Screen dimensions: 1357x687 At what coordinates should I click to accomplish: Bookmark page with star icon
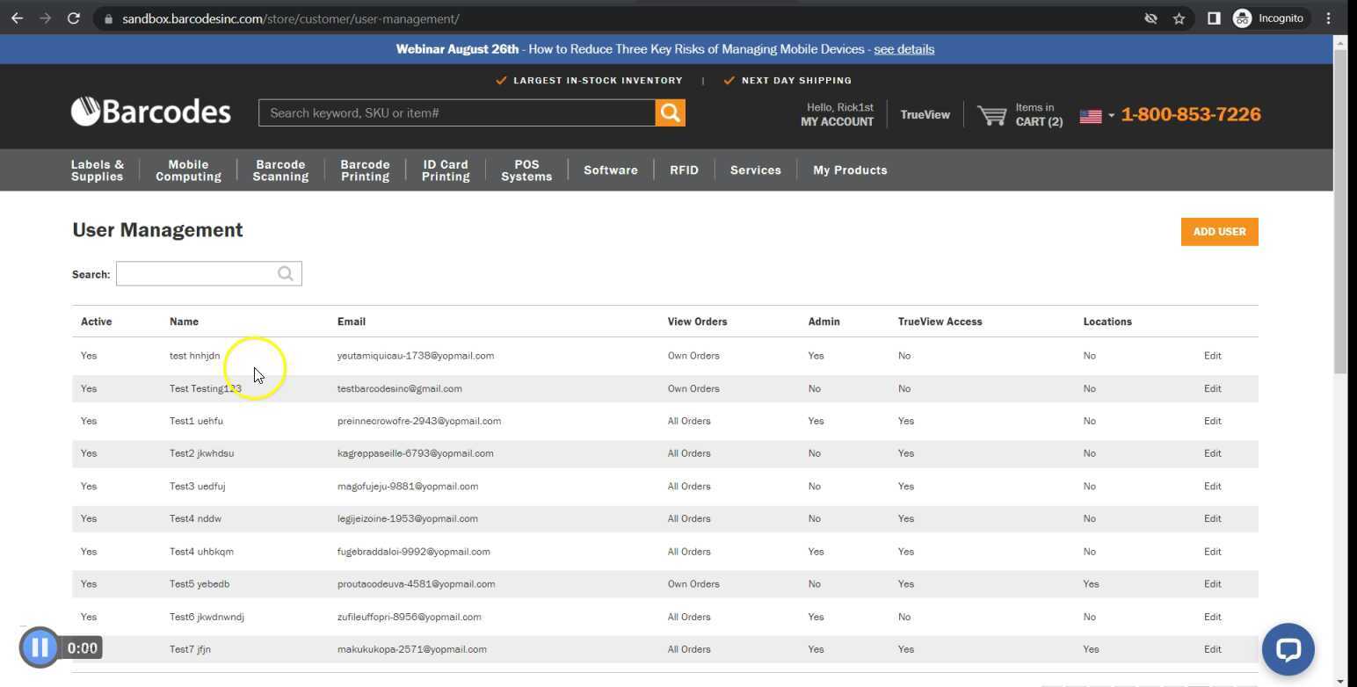tap(1179, 18)
